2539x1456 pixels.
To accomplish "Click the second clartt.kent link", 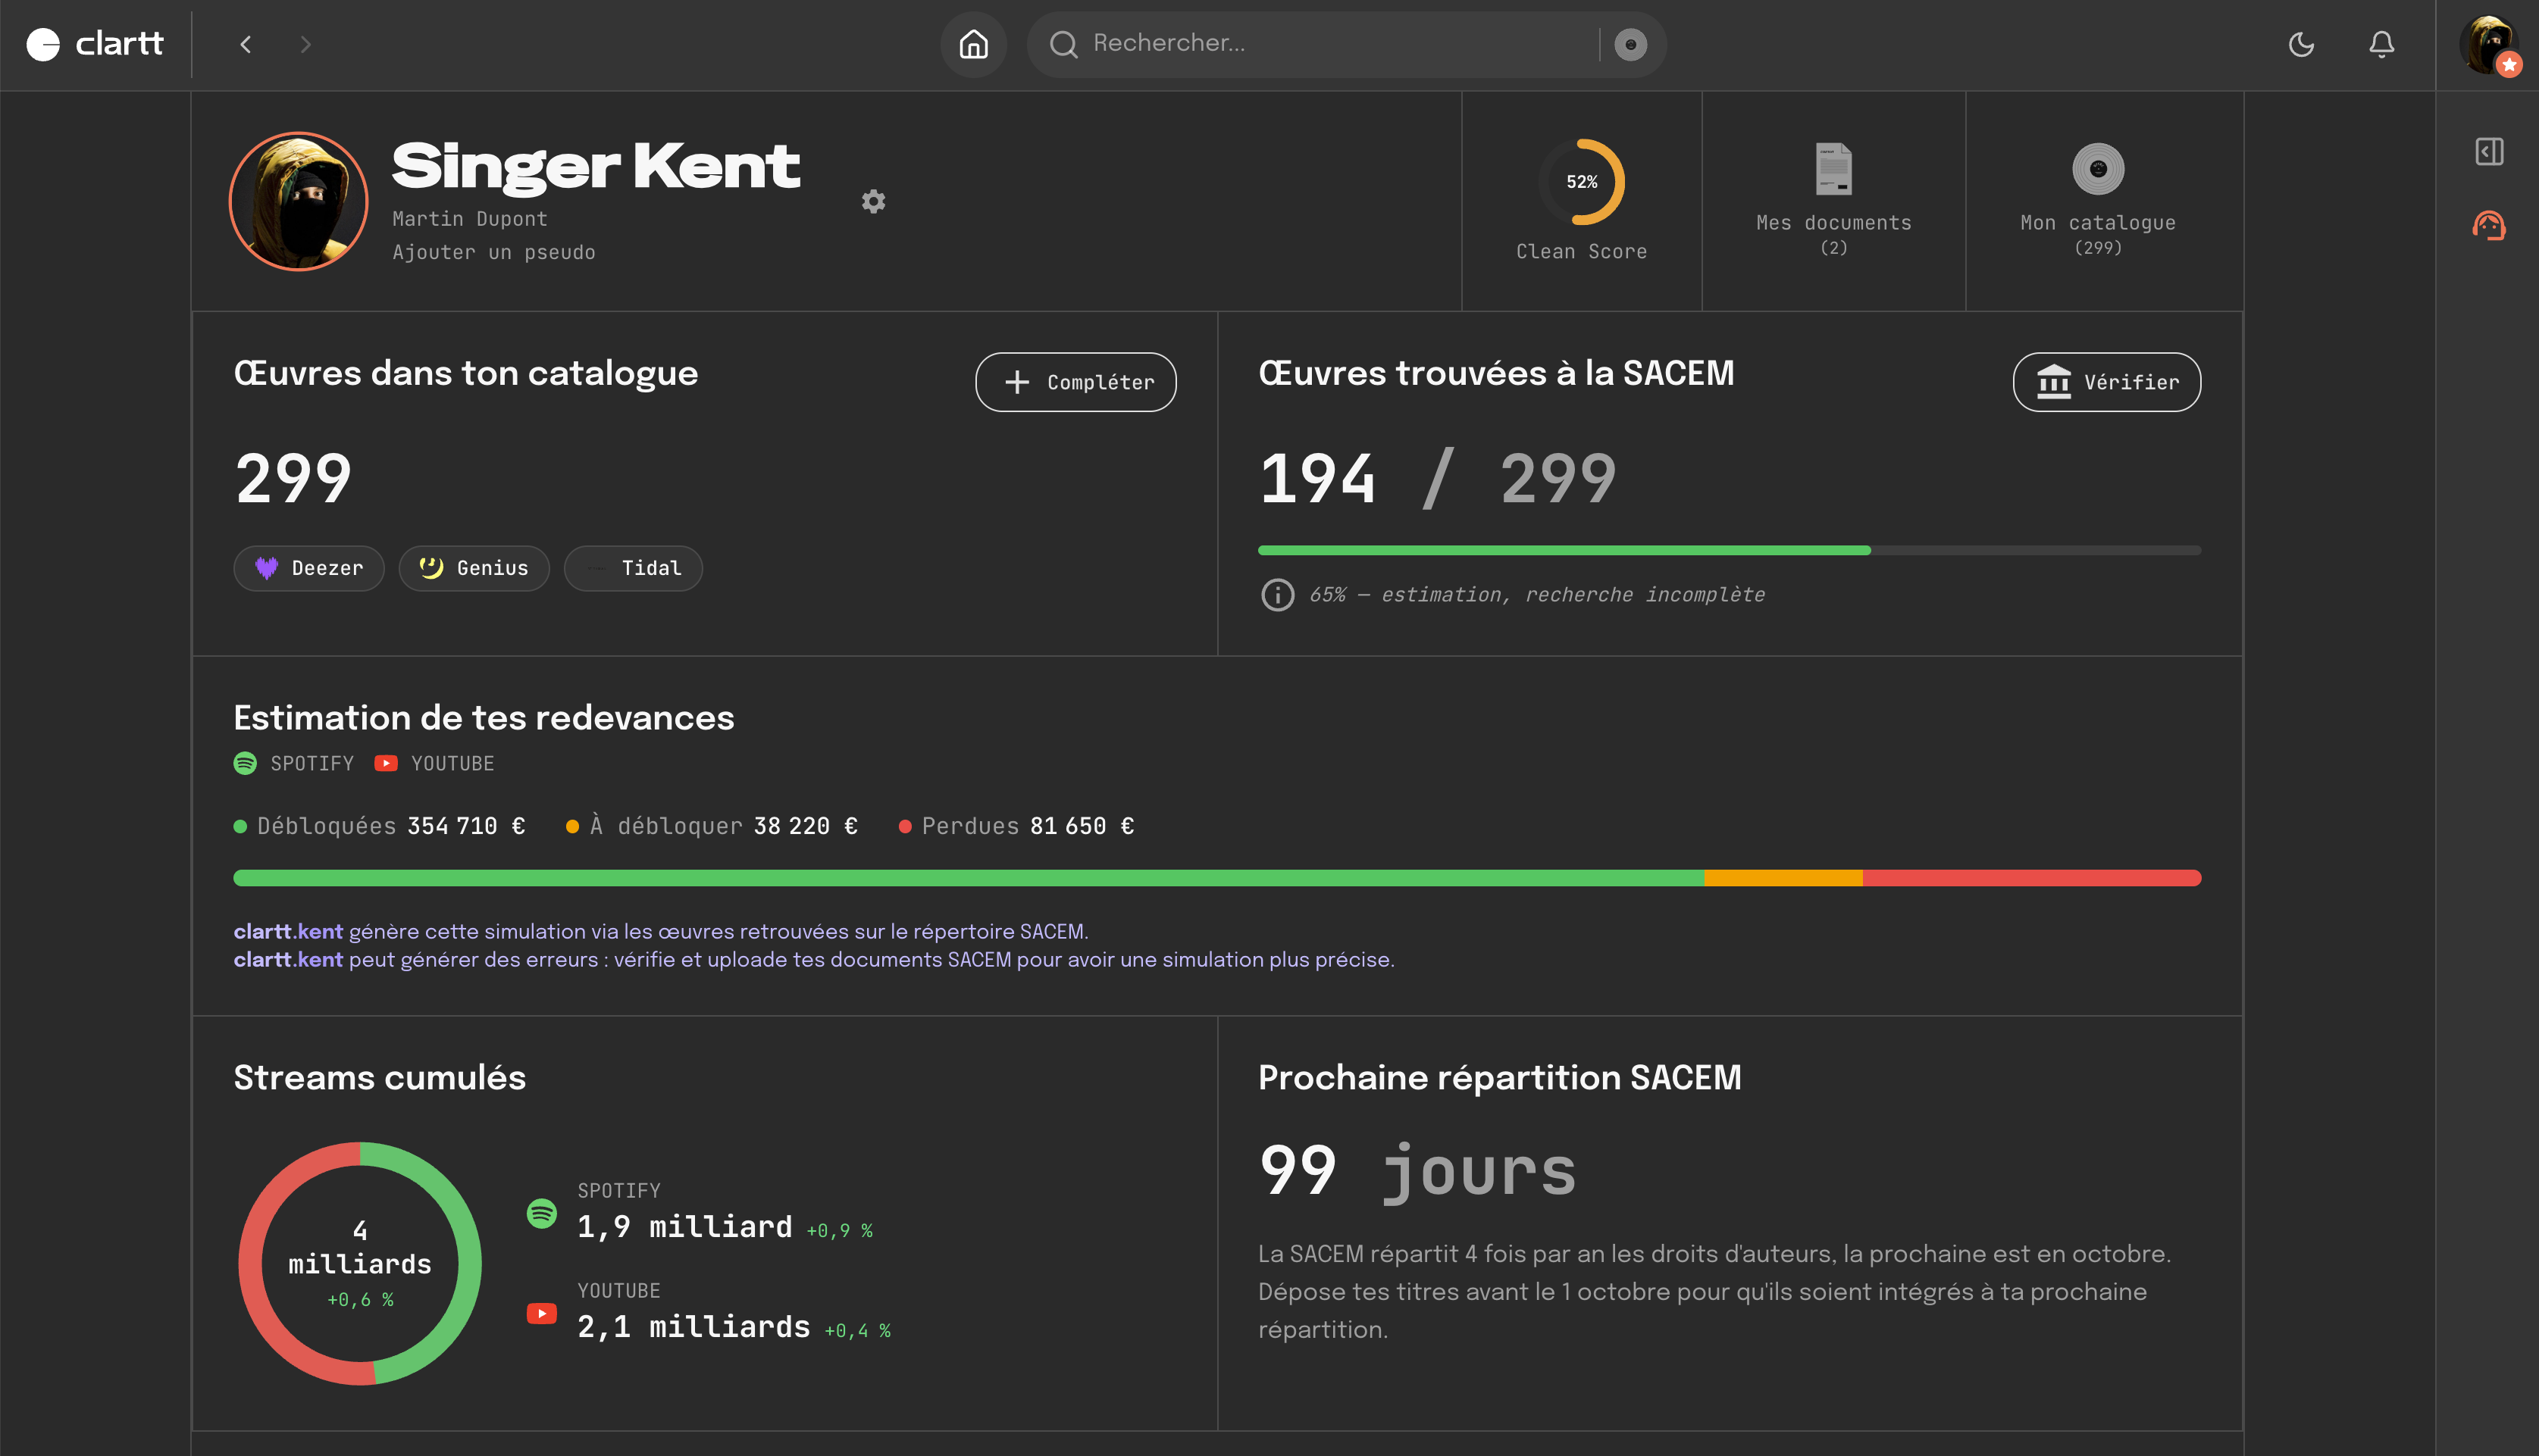I will 288,960.
